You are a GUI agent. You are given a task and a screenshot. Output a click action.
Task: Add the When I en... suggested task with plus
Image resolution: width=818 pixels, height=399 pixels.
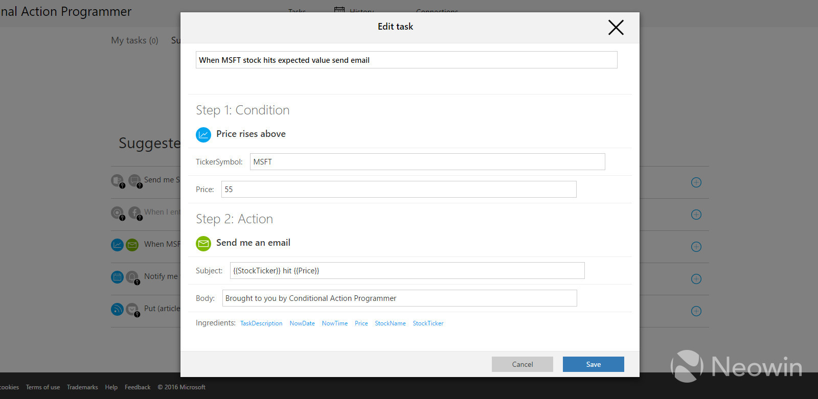696,215
